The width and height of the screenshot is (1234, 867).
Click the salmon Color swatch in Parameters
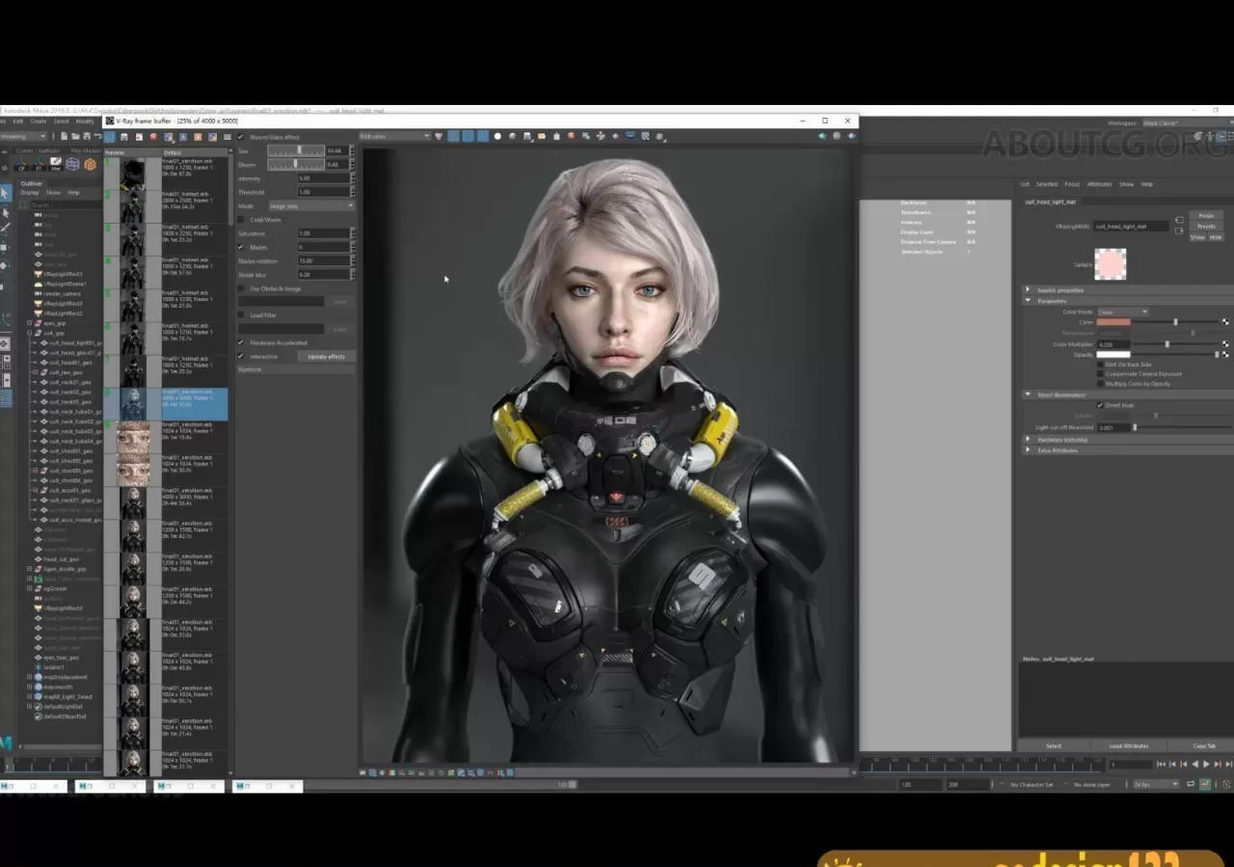[x=1113, y=322]
